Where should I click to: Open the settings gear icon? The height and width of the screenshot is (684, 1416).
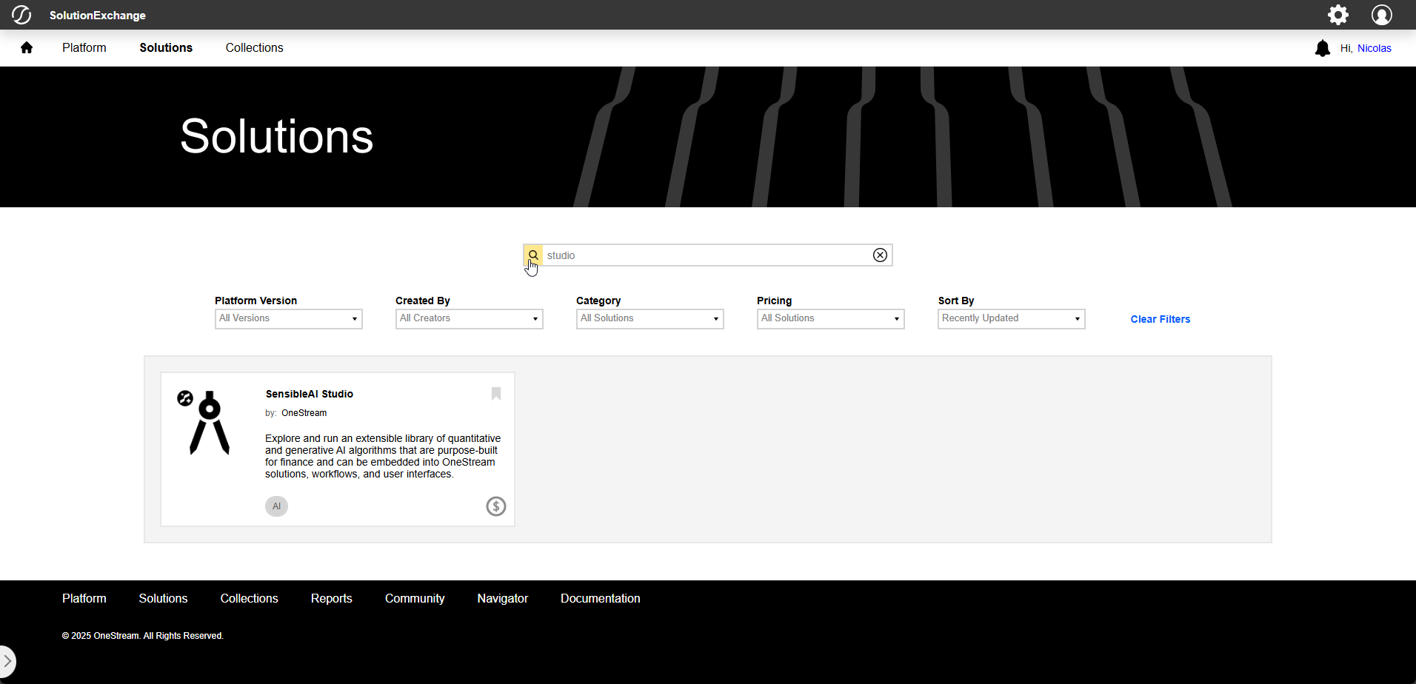(x=1337, y=15)
